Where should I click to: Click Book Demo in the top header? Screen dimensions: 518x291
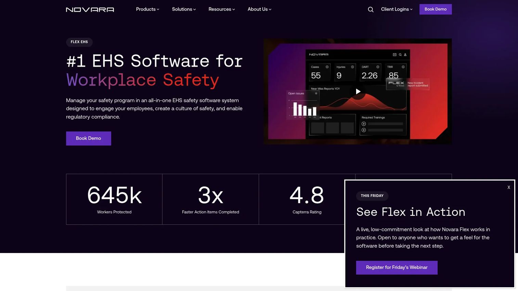(x=436, y=9)
